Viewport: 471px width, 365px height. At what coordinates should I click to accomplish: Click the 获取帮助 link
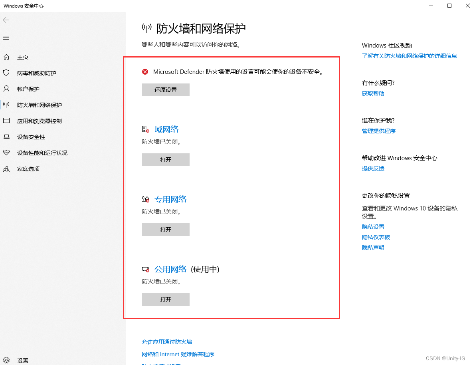point(373,93)
